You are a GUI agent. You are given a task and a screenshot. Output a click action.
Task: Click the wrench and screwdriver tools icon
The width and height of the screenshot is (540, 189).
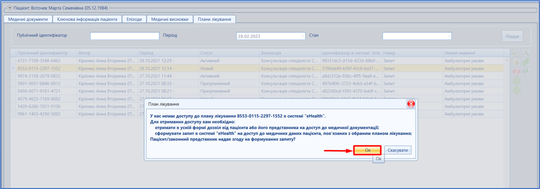(x=526, y=53)
